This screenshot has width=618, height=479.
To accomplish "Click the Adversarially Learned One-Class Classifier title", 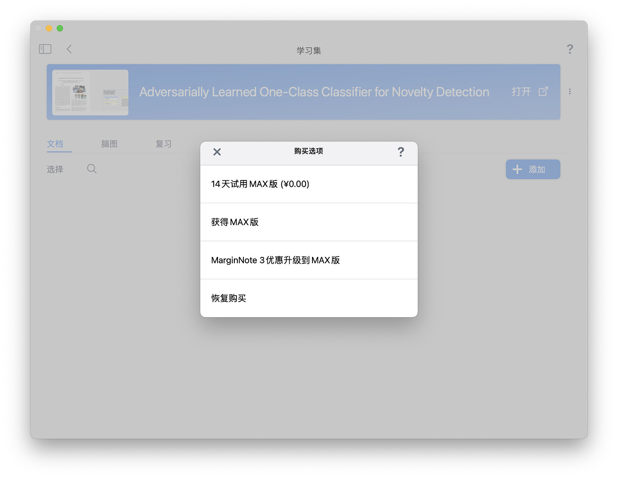I will pyautogui.click(x=314, y=92).
